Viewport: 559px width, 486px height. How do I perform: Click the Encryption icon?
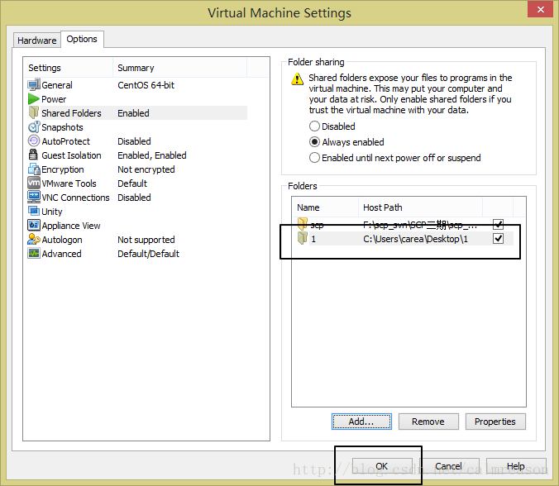click(34, 169)
